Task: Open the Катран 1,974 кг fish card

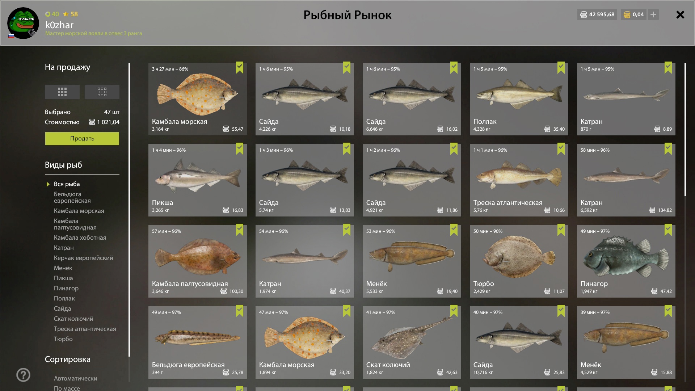Action: click(x=305, y=261)
